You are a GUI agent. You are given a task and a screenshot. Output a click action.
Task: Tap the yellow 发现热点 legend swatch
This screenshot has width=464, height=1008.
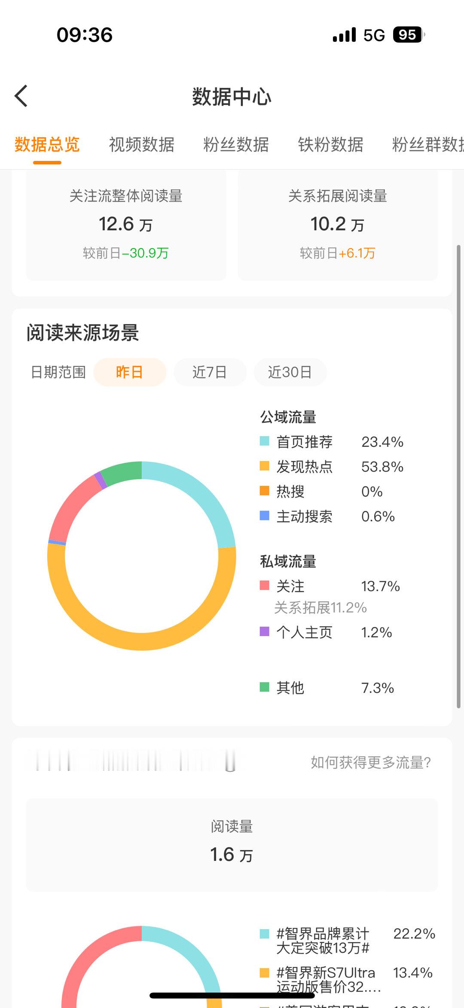265,466
